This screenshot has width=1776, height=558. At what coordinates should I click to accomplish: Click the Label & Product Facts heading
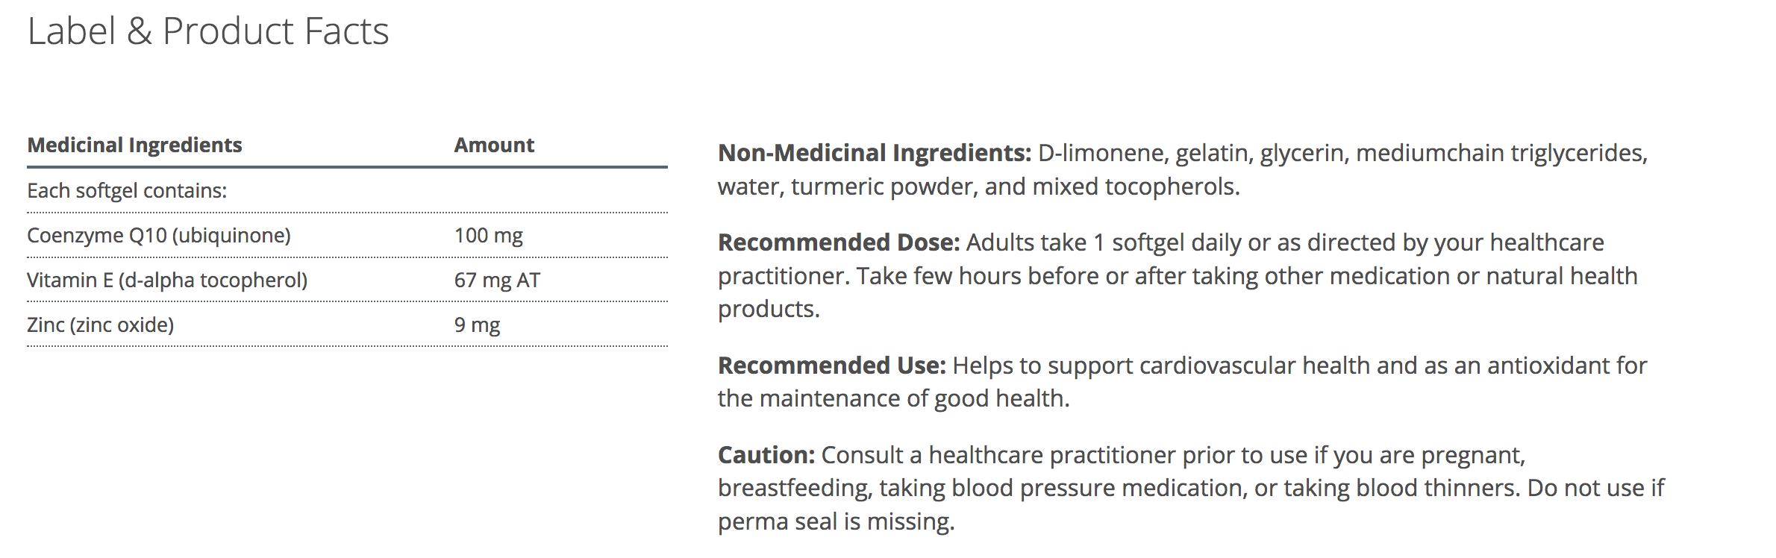click(208, 31)
